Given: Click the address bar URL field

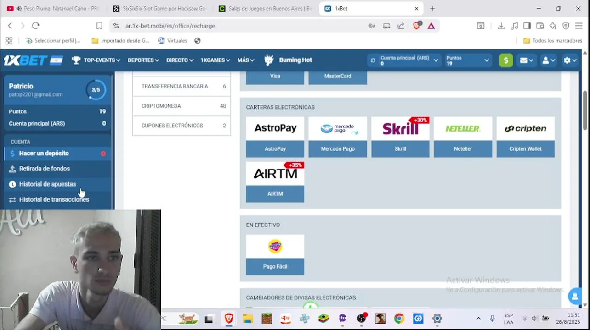Looking at the screenshot, I should (239, 26).
